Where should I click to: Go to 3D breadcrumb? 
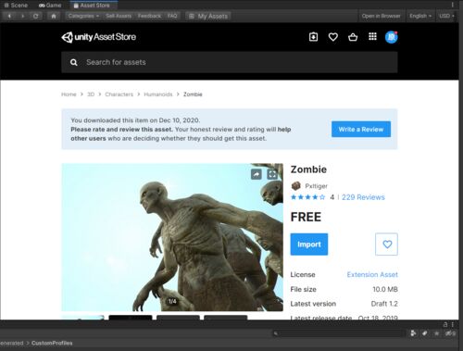[x=91, y=94]
